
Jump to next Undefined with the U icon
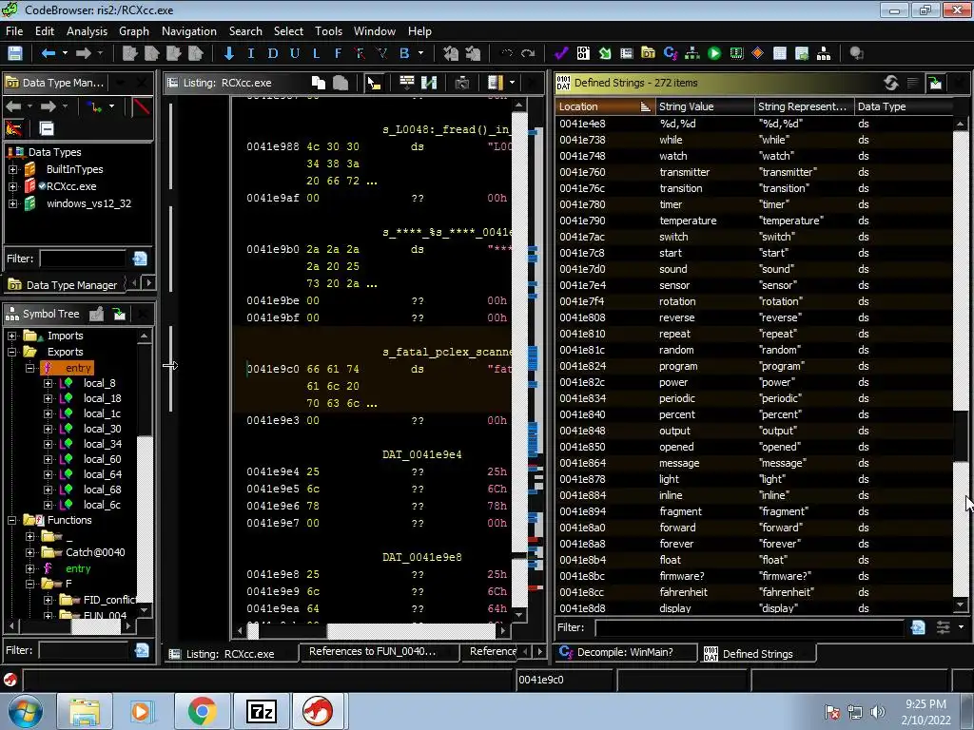coord(295,53)
